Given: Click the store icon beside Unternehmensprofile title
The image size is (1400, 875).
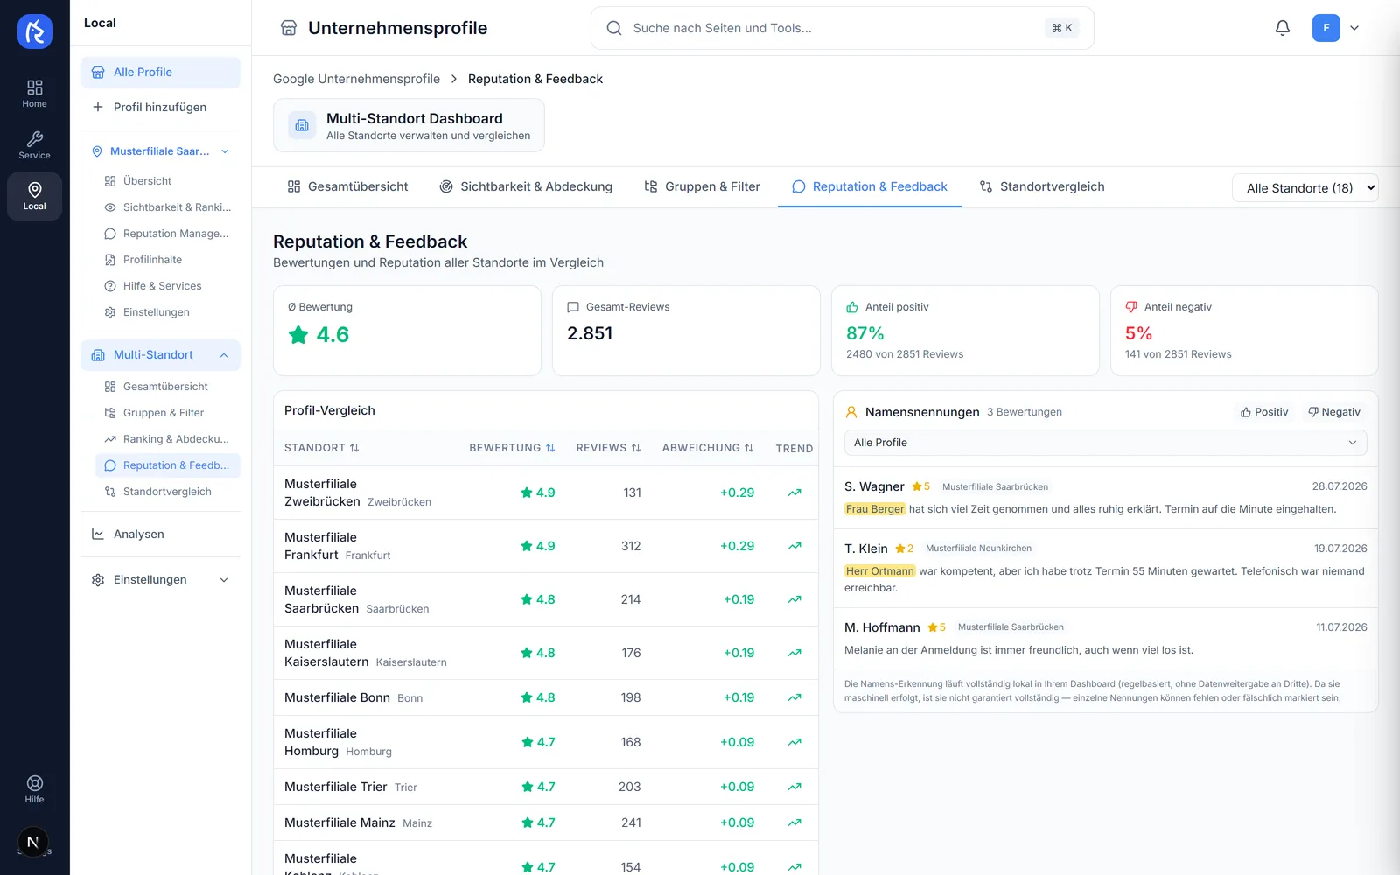Looking at the screenshot, I should [x=289, y=28].
